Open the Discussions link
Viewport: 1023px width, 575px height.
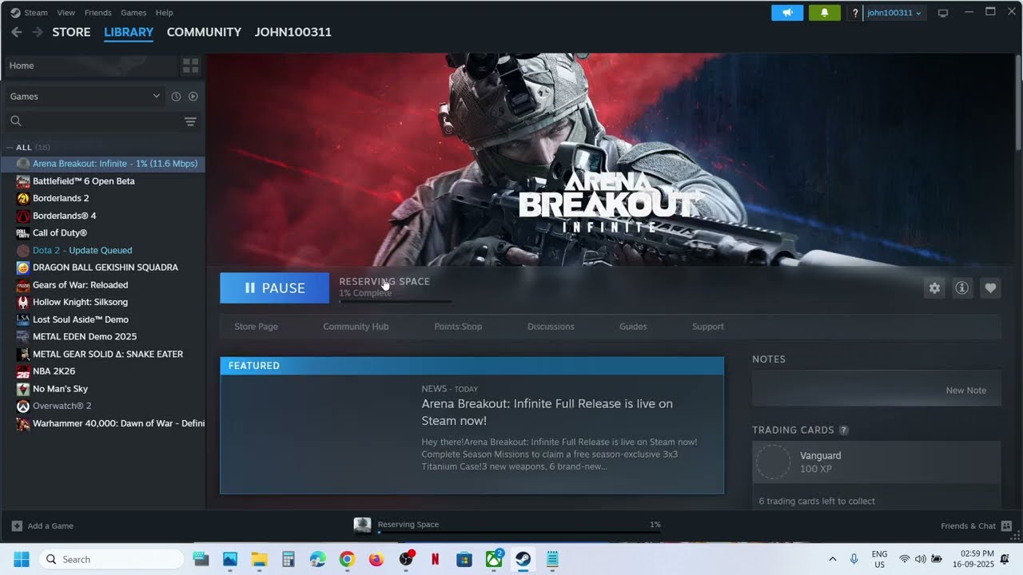551,327
